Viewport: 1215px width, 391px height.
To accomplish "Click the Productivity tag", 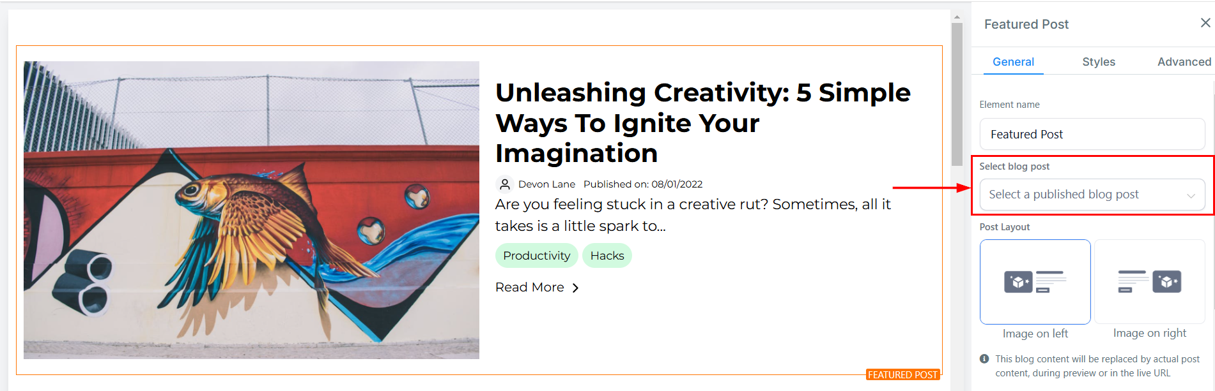I will (x=536, y=256).
